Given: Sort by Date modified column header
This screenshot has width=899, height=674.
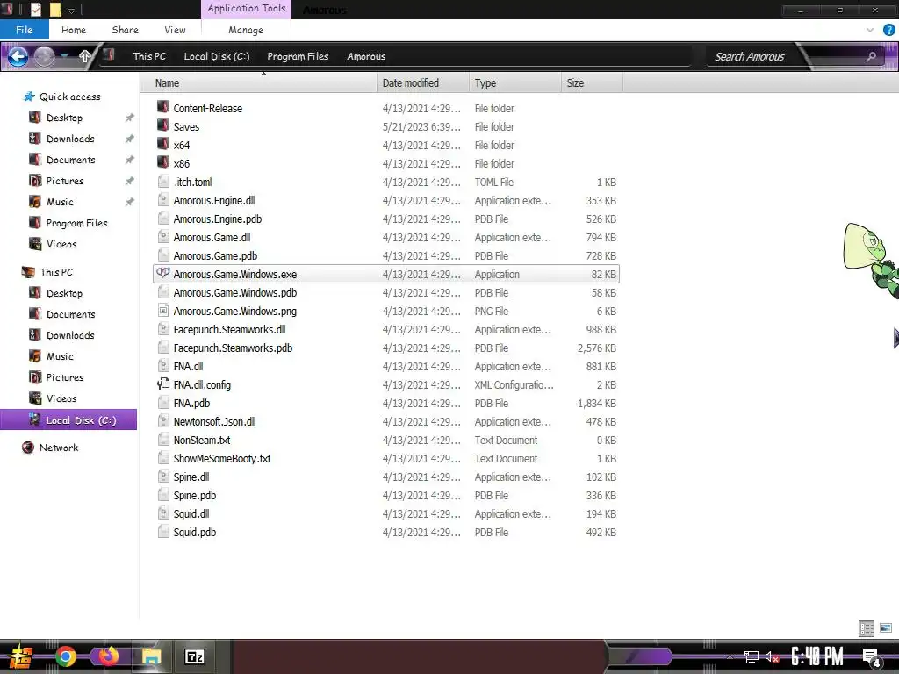Looking at the screenshot, I should [x=422, y=83].
